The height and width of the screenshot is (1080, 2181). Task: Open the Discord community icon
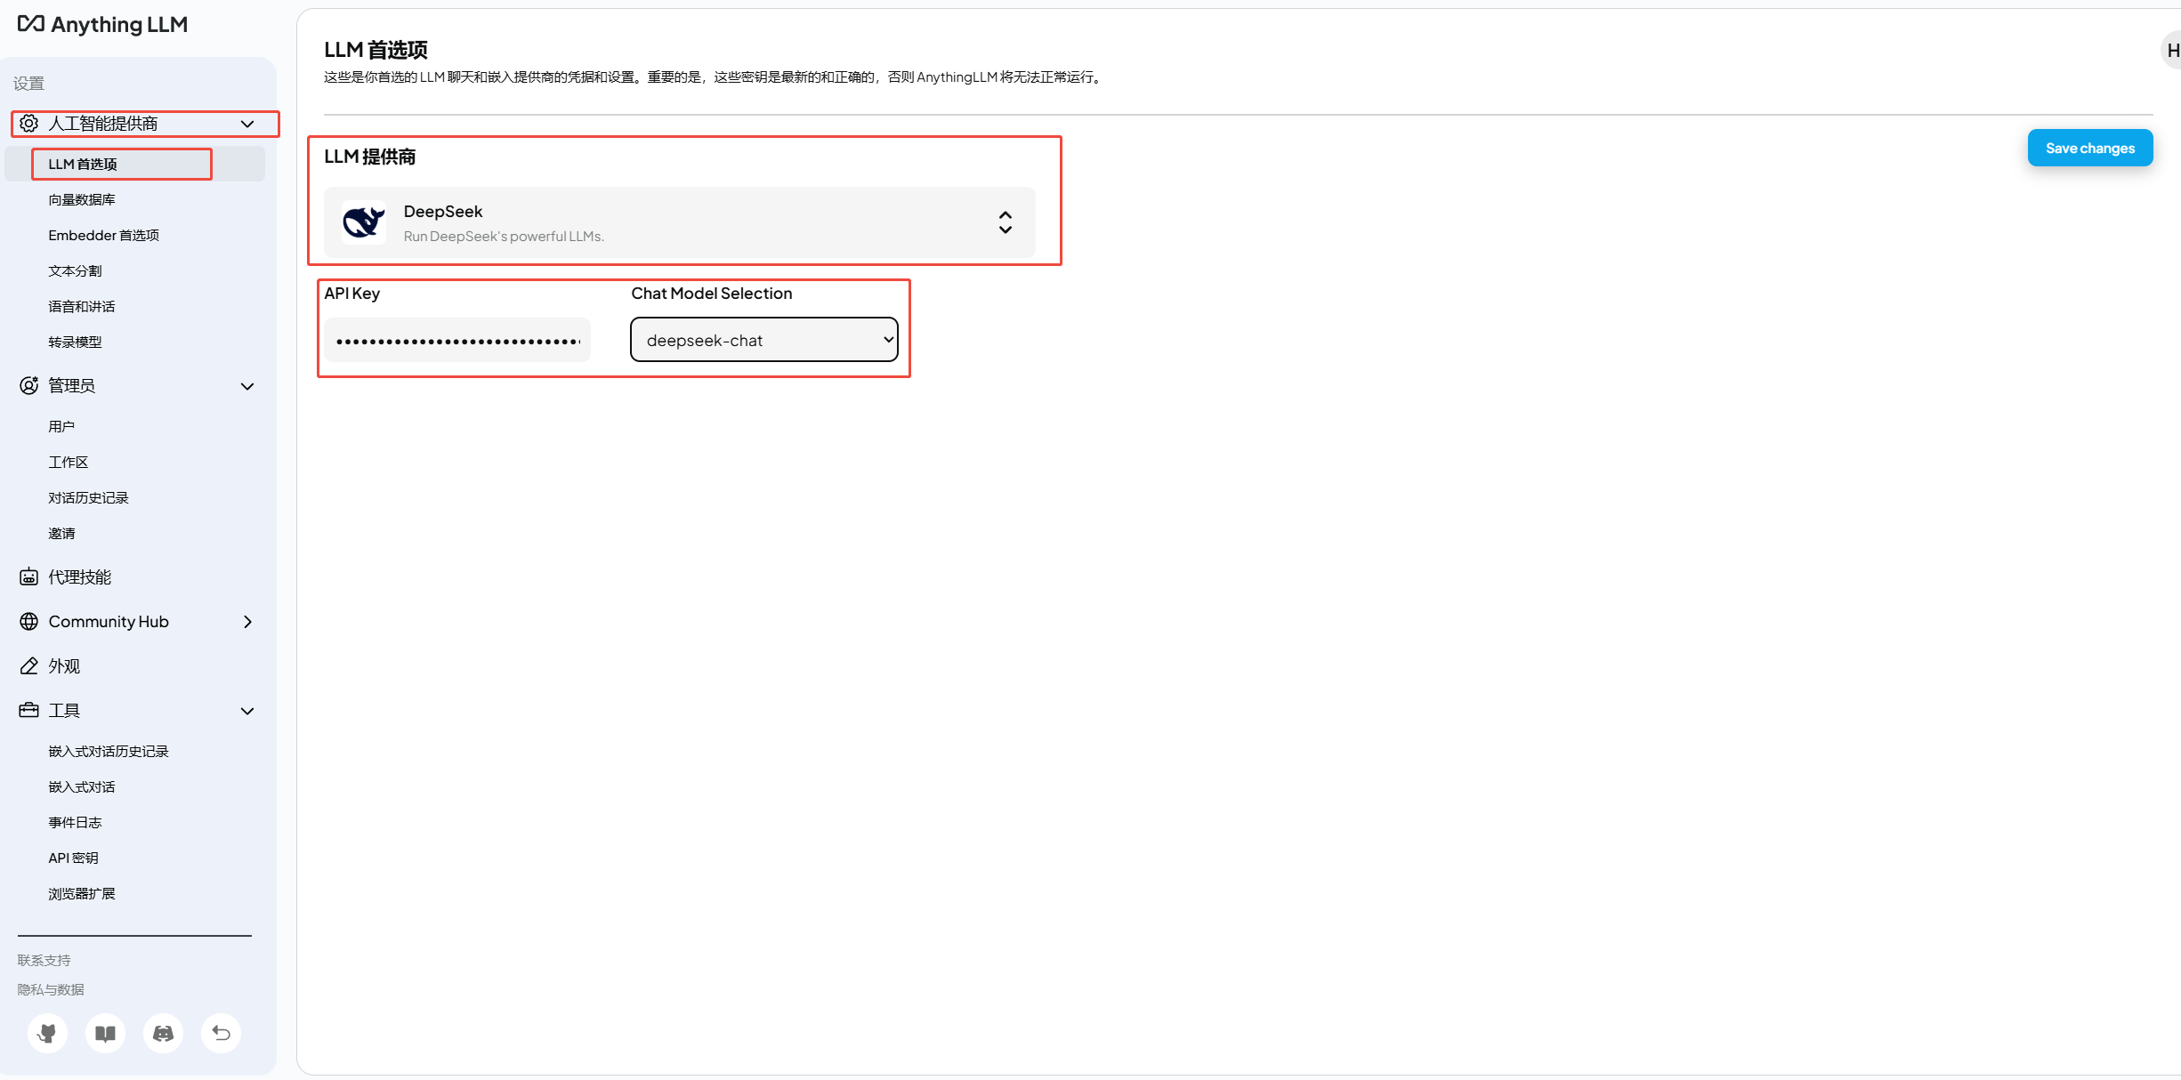(164, 1033)
